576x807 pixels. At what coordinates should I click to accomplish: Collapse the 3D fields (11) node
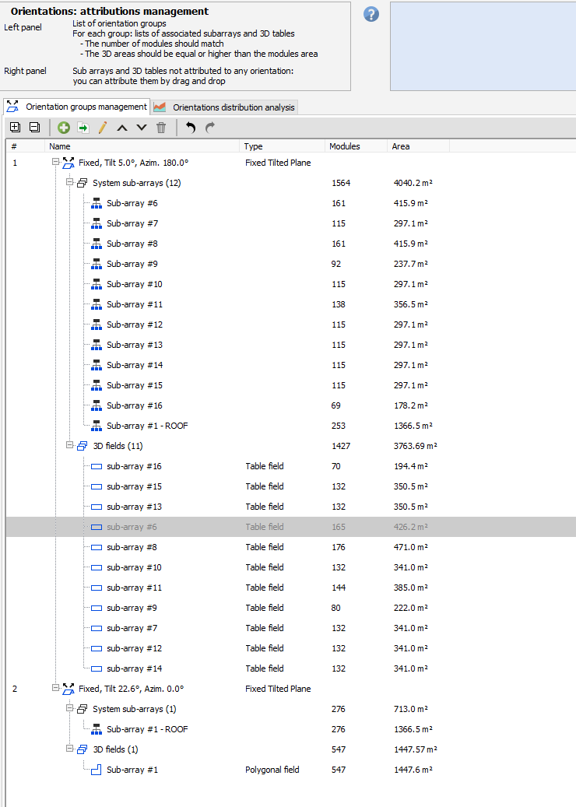coord(69,446)
